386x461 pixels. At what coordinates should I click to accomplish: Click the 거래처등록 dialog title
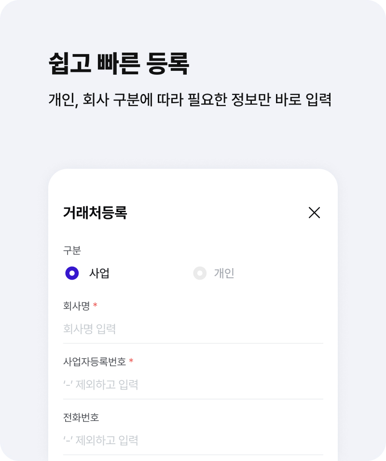(x=95, y=213)
